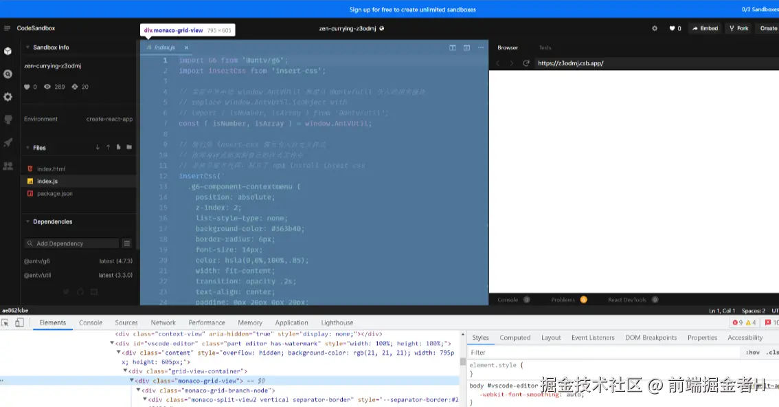Open the Lighthouse DevTools tab
Screen dimensions: 779x407
337,322
